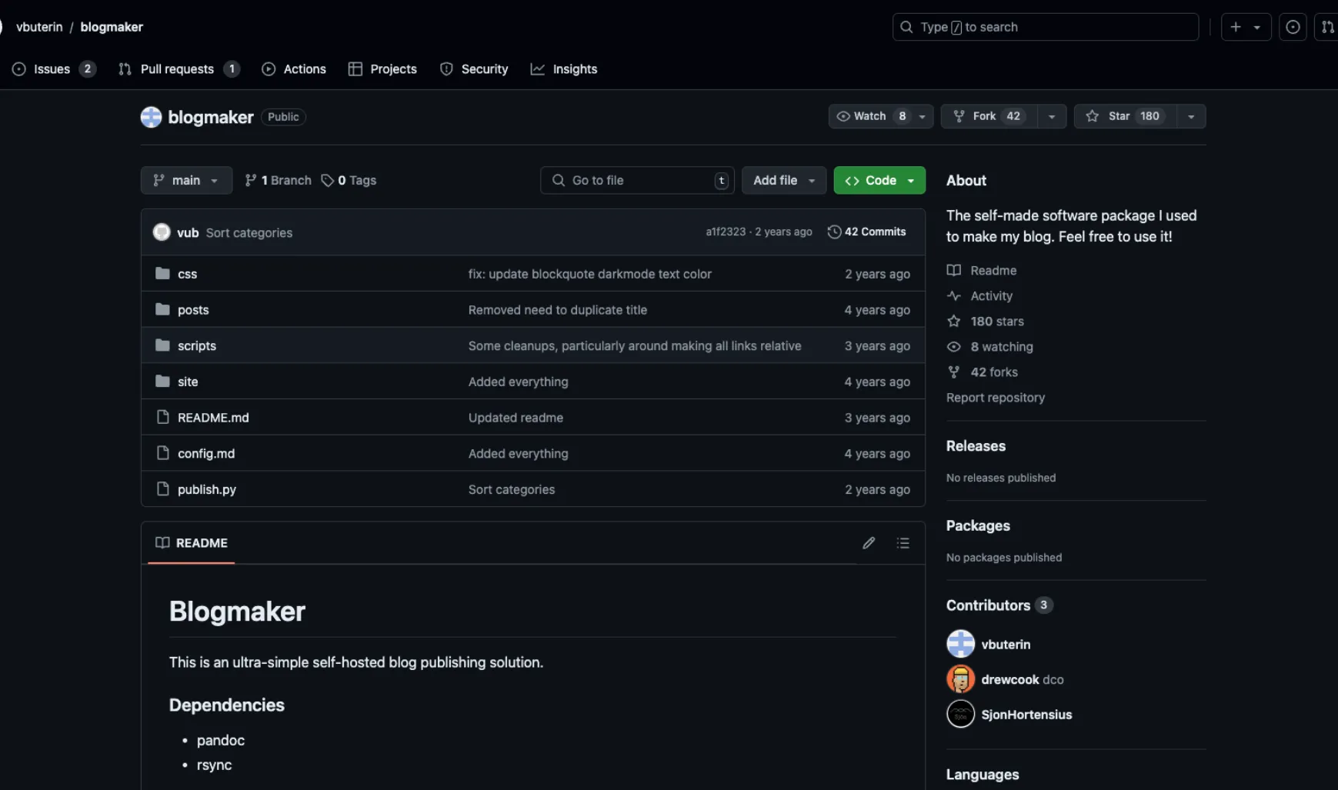Switch to the Pull requests tab
This screenshot has height=790, width=1338.
coord(177,69)
